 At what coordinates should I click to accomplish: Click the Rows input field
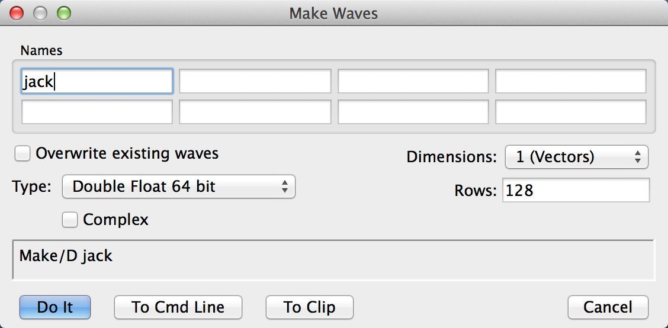click(576, 191)
